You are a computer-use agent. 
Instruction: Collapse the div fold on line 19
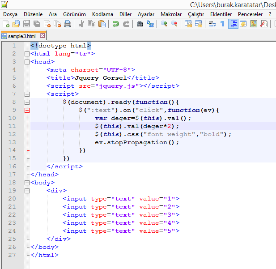point(27,191)
